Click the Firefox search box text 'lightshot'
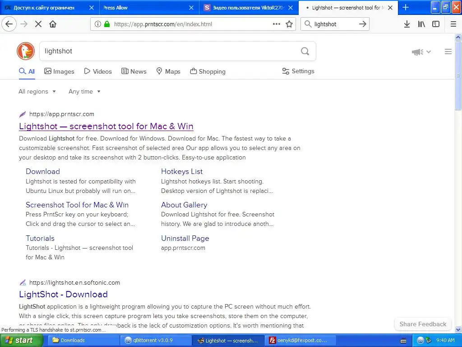This screenshot has height=347, width=462. click(325, 24)
